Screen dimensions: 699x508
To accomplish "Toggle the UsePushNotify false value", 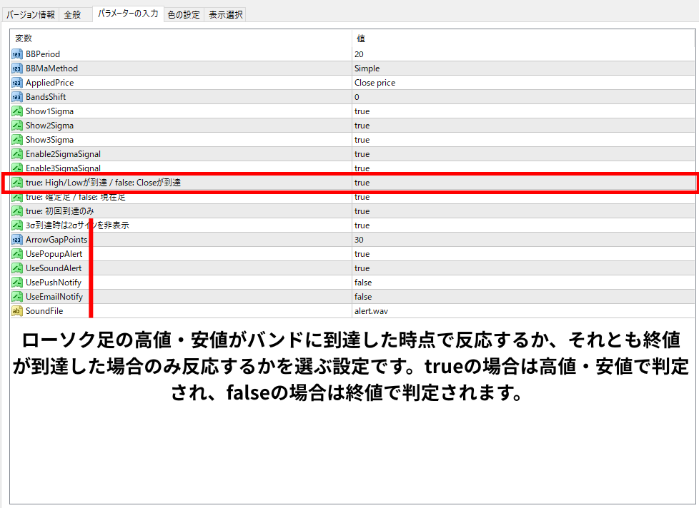I will pos(363,283).
